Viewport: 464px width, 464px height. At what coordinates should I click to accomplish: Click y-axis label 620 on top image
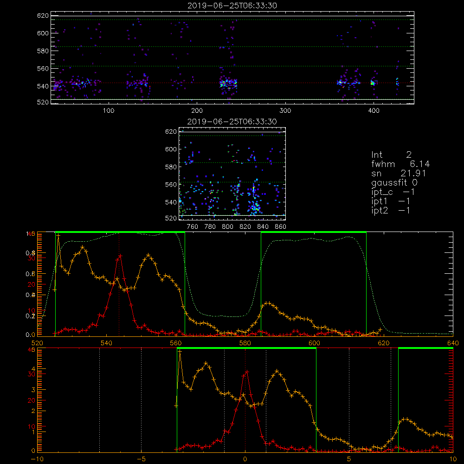click(x=43, y=15)
